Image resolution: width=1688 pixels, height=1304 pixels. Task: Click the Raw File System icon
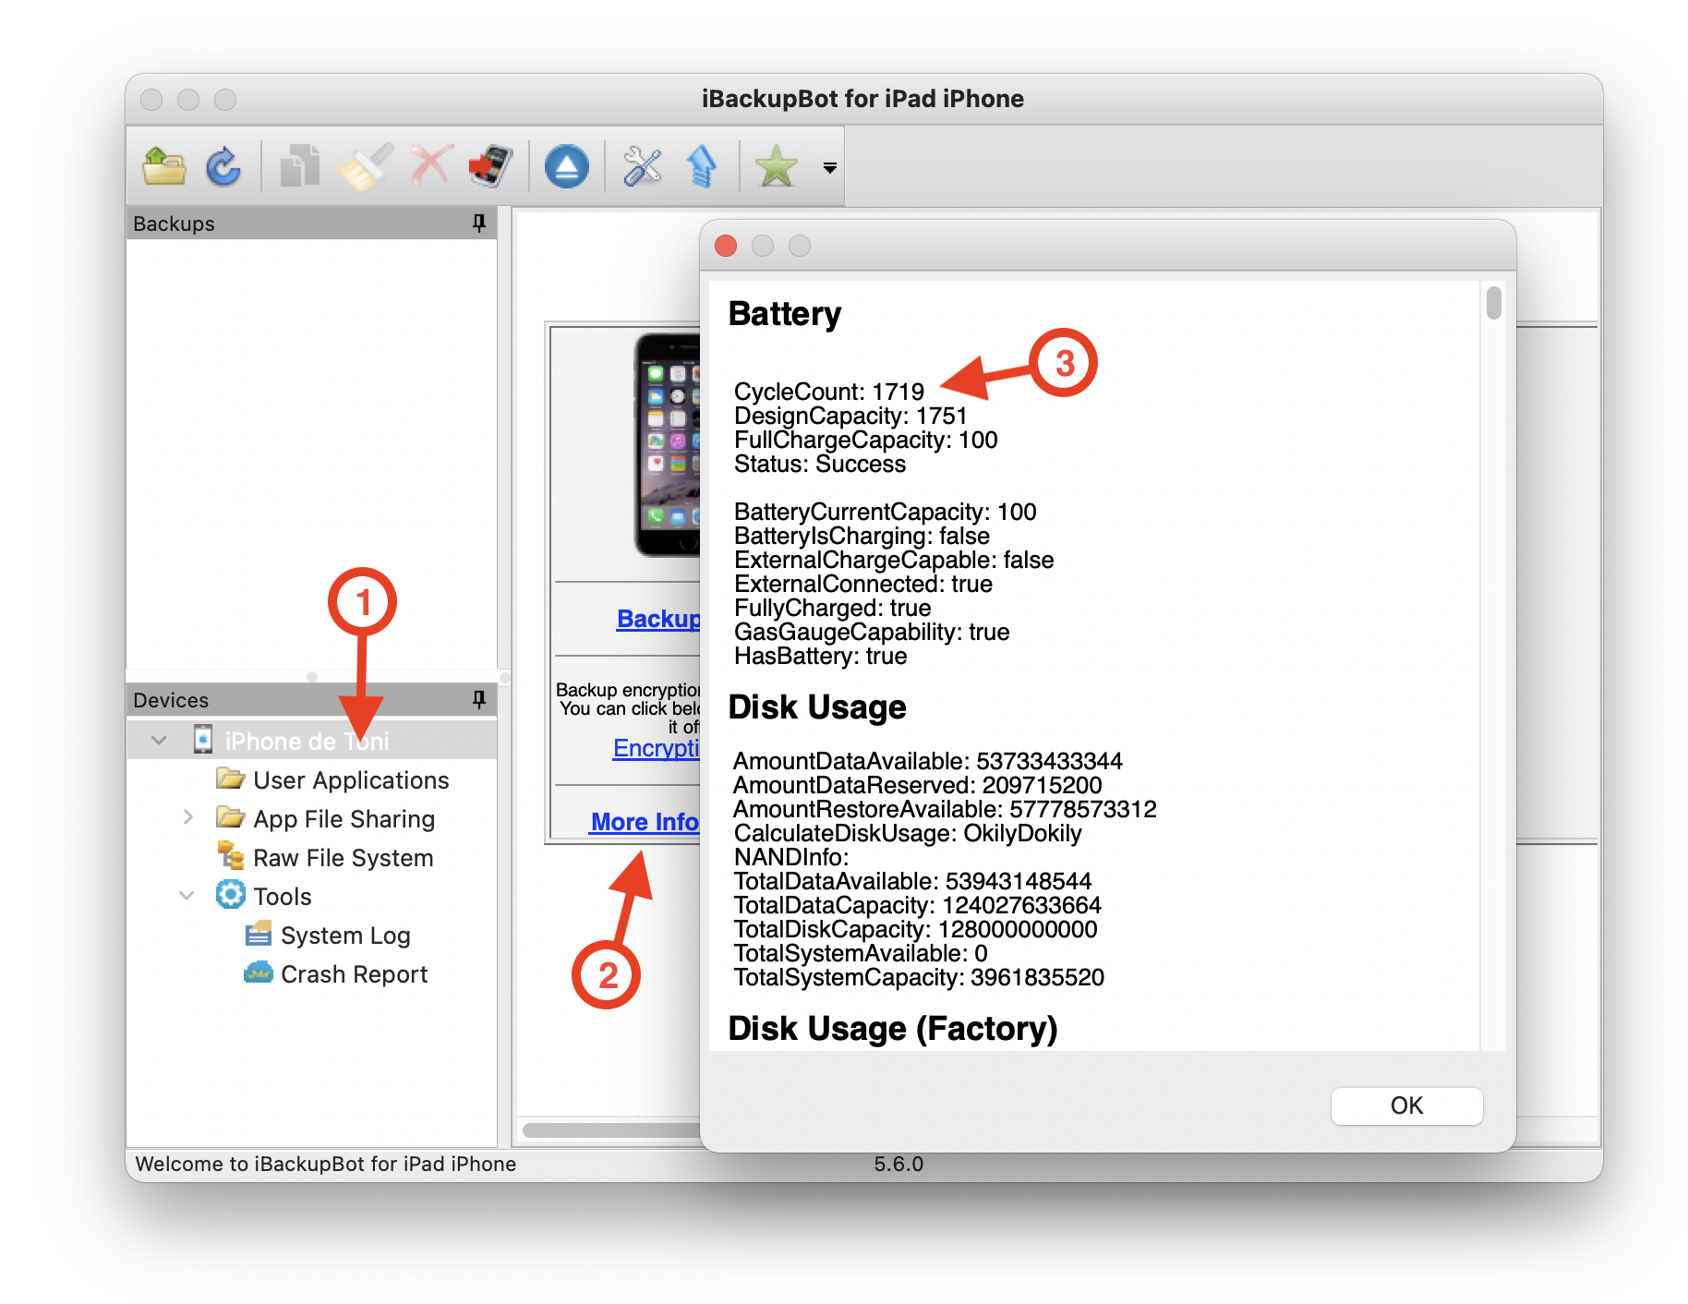[x=230, y=856]
